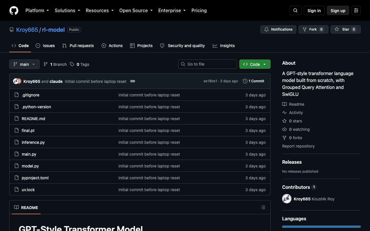The width and height of the screenshot is (370, 231).
Task: Click the repository icon beside Kroy665
Action: tap(12, 30)
